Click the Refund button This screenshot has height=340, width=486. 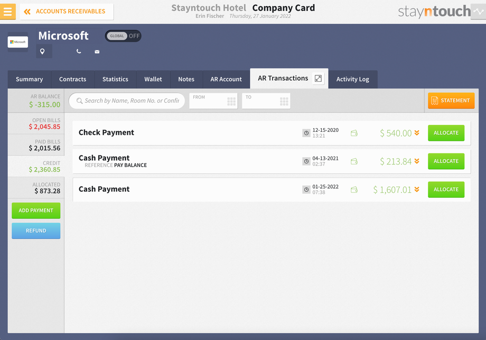[x=36, y=231]
